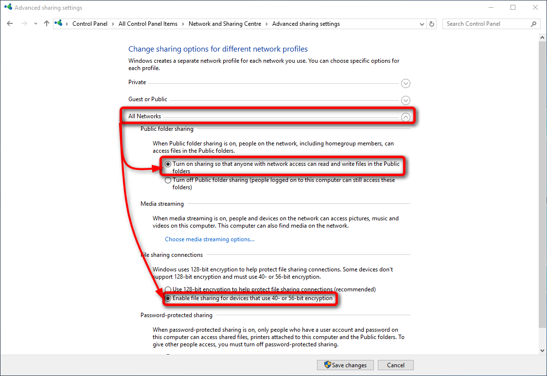Click the search magnifier icon

533,24
